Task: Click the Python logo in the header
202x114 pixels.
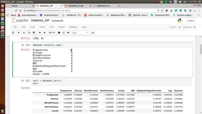Action: 180,21
